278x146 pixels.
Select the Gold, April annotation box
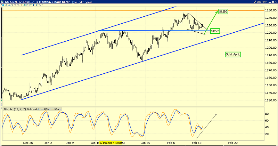pos(233,55)
